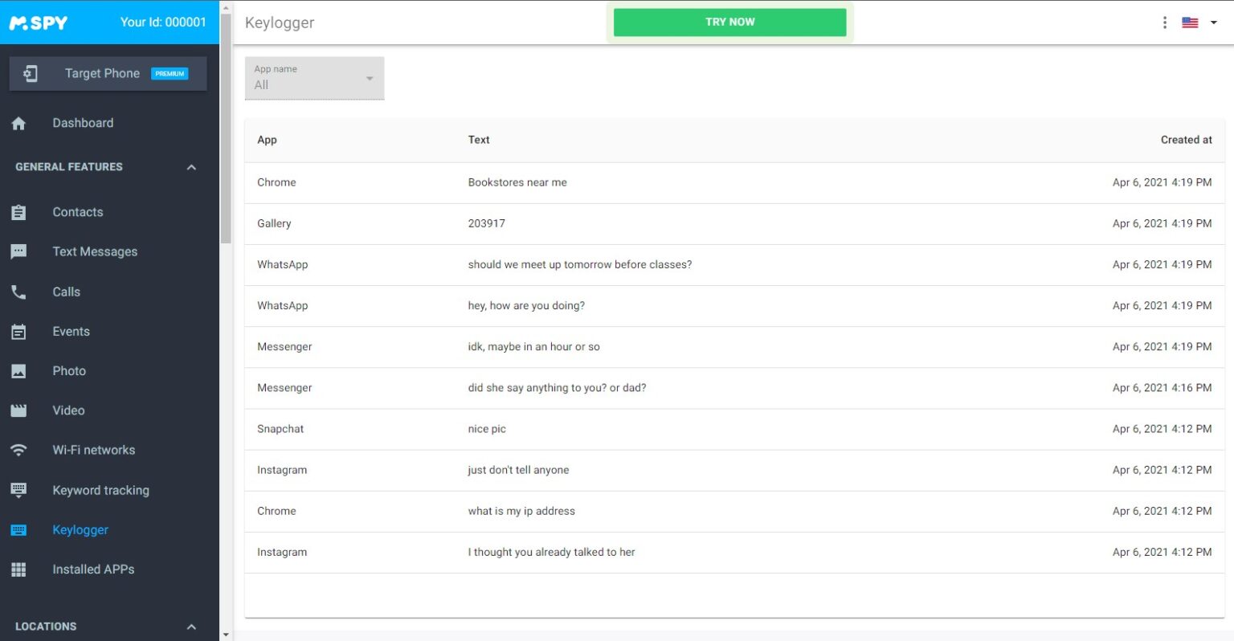The width and height of the screenshot is (1234, 641).
Task: Click the Calls phone handset icon
Action: pyautogui.click(x=18, y=292)
